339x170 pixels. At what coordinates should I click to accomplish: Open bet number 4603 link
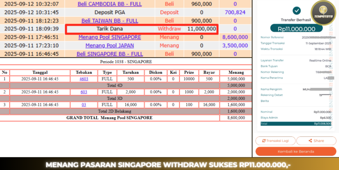coord(84,79)
